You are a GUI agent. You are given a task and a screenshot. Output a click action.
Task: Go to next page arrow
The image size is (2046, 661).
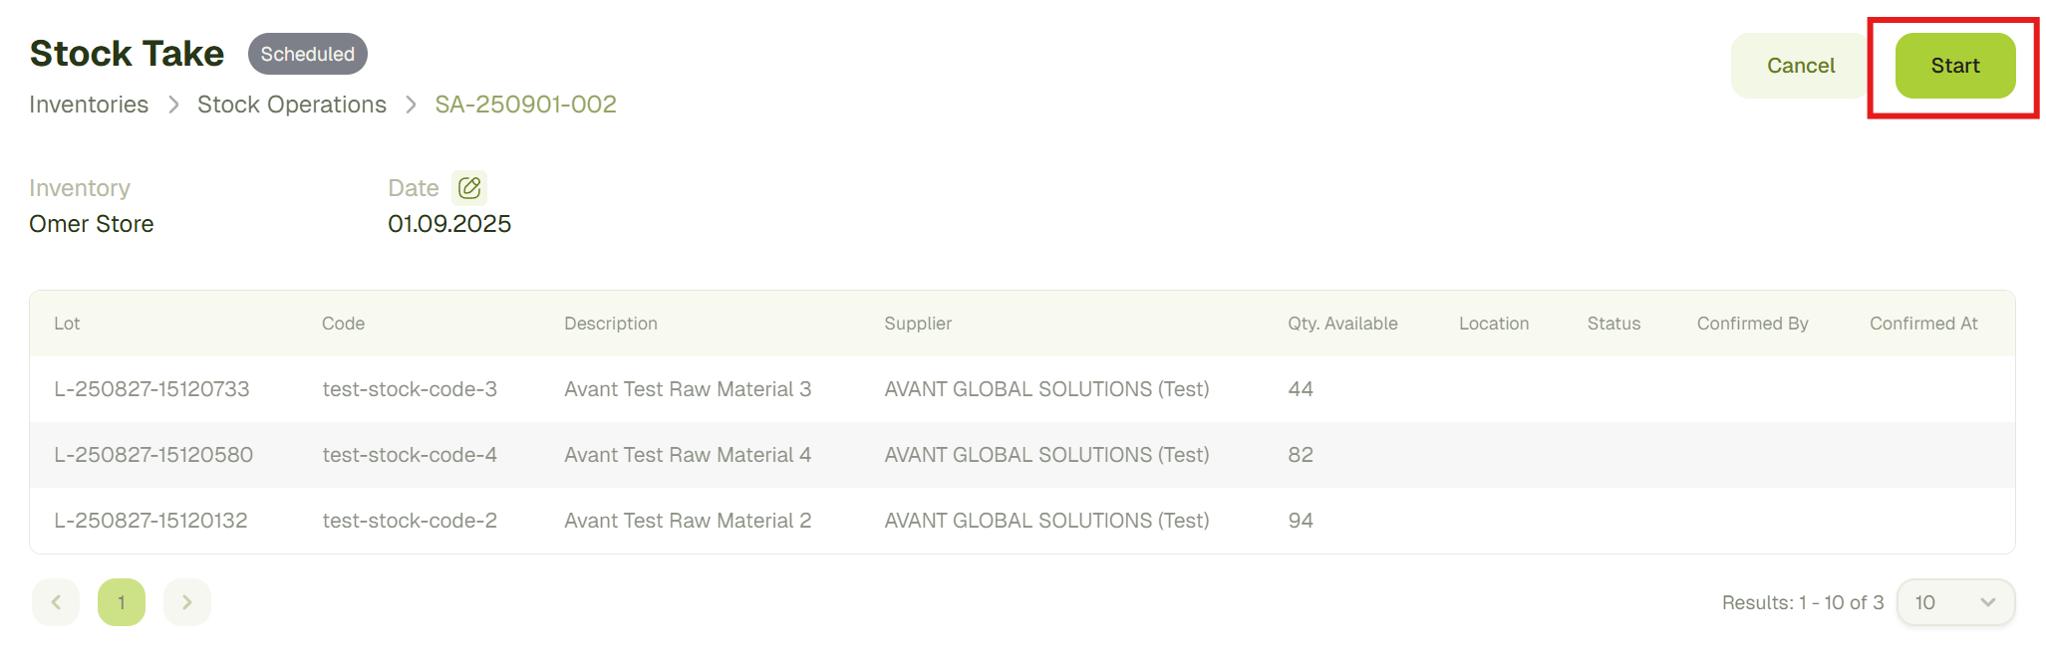tap(186, 602)
